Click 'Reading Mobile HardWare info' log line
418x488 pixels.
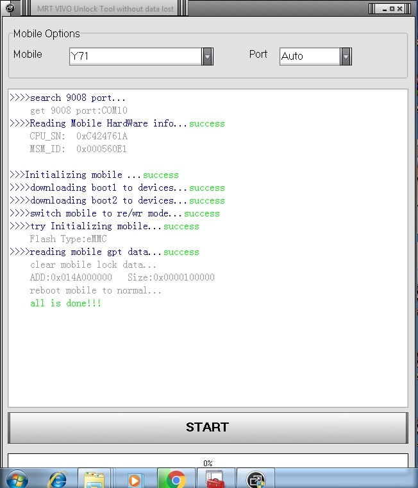tap(117, 123)
